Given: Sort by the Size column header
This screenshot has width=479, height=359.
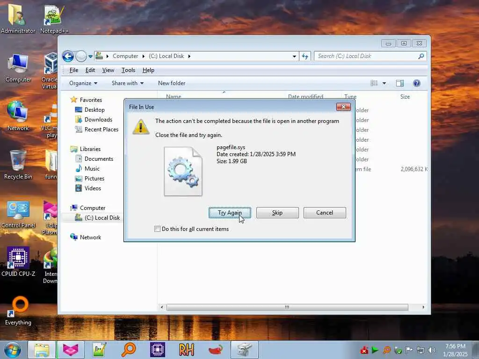Looking at the screenshot, I should 405,96.
